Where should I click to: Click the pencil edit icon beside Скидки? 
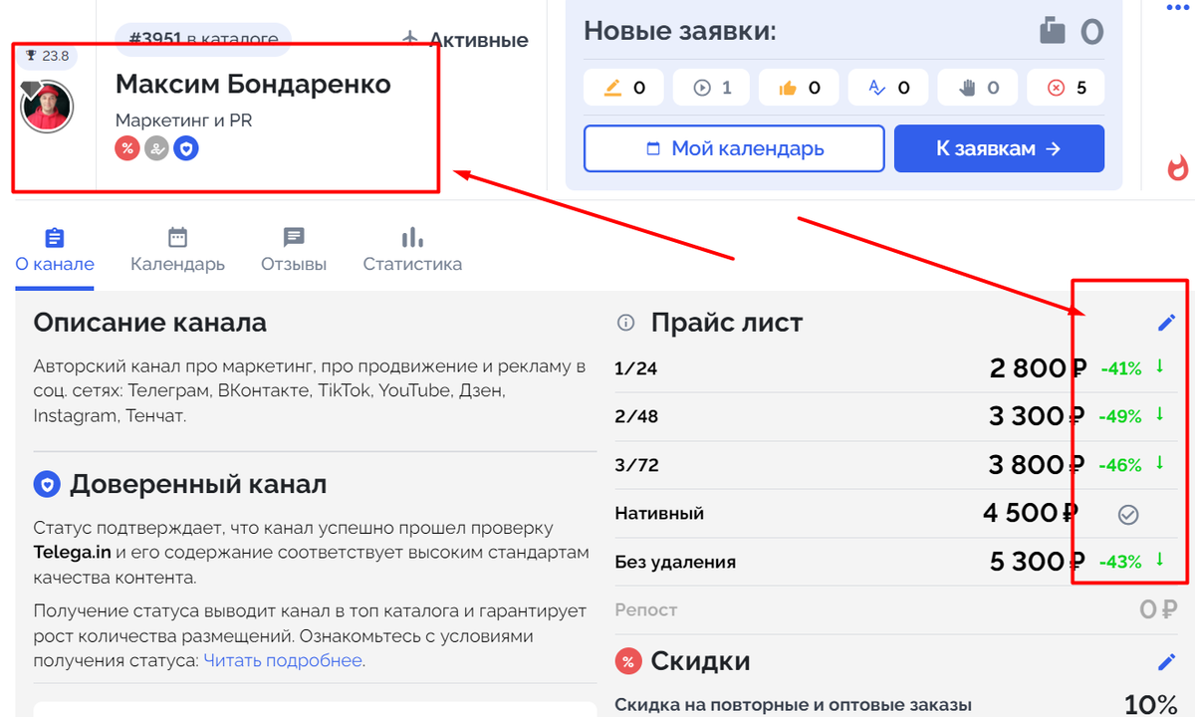pyautogui.click(x=1166, y=661)
